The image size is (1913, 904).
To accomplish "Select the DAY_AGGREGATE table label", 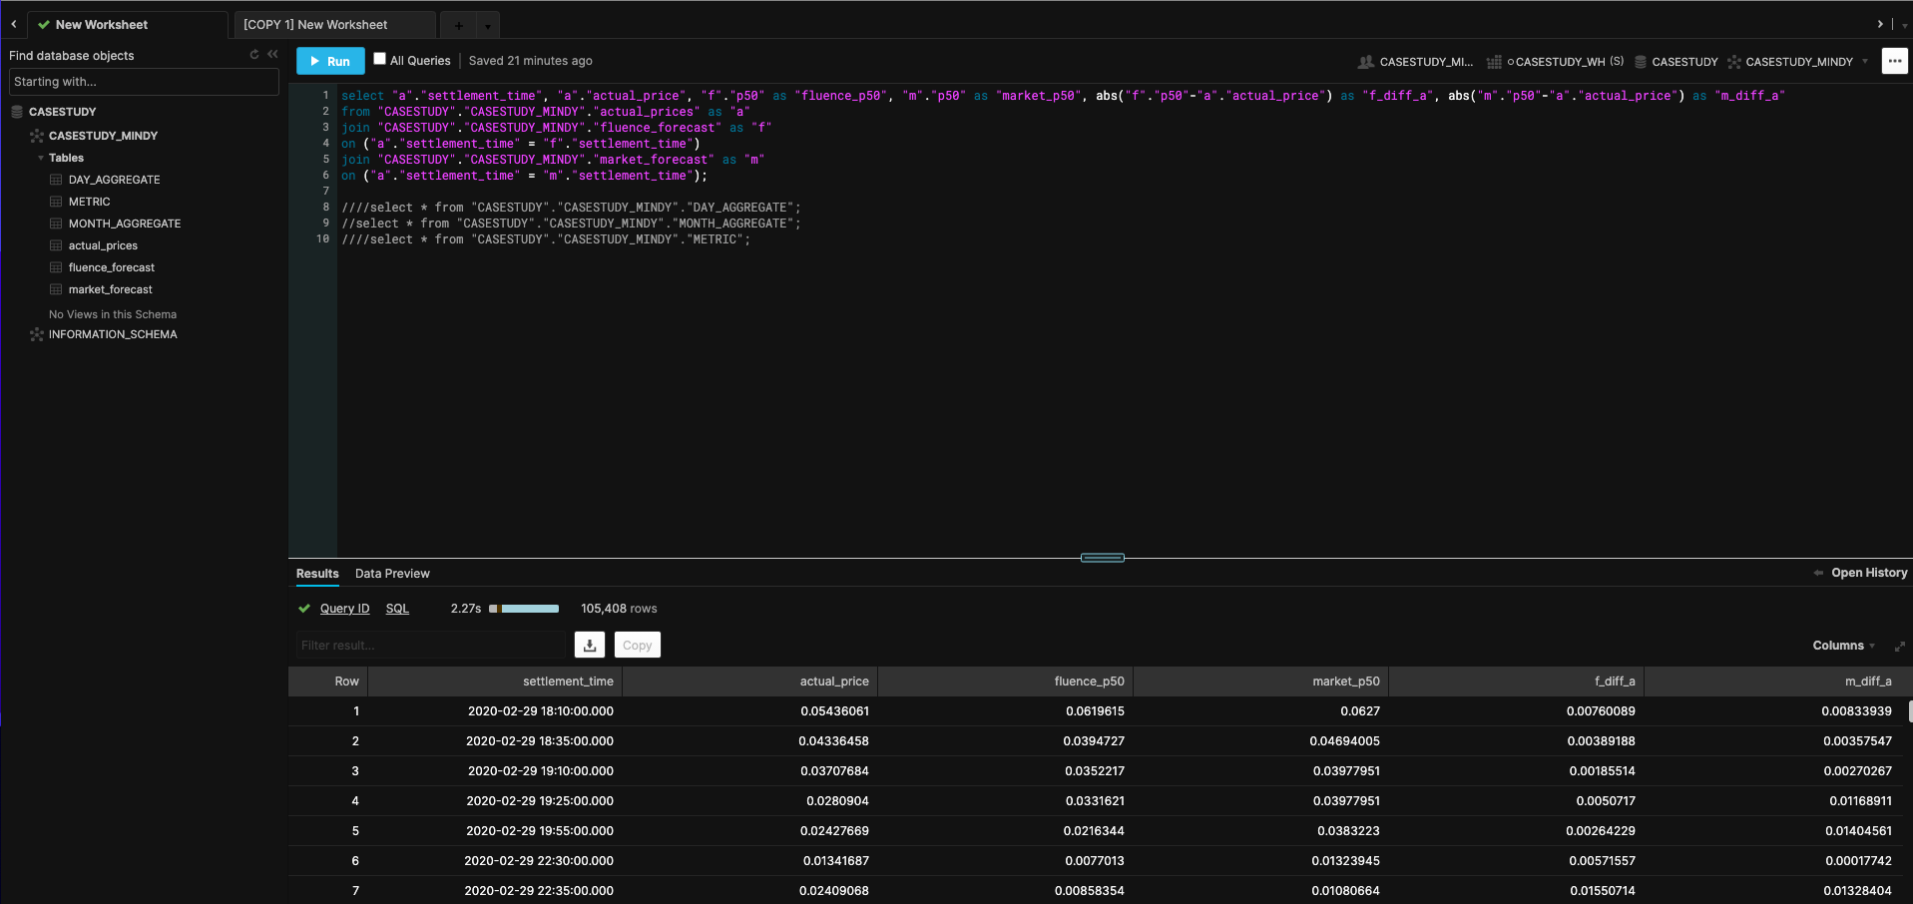I will (114, 180).
